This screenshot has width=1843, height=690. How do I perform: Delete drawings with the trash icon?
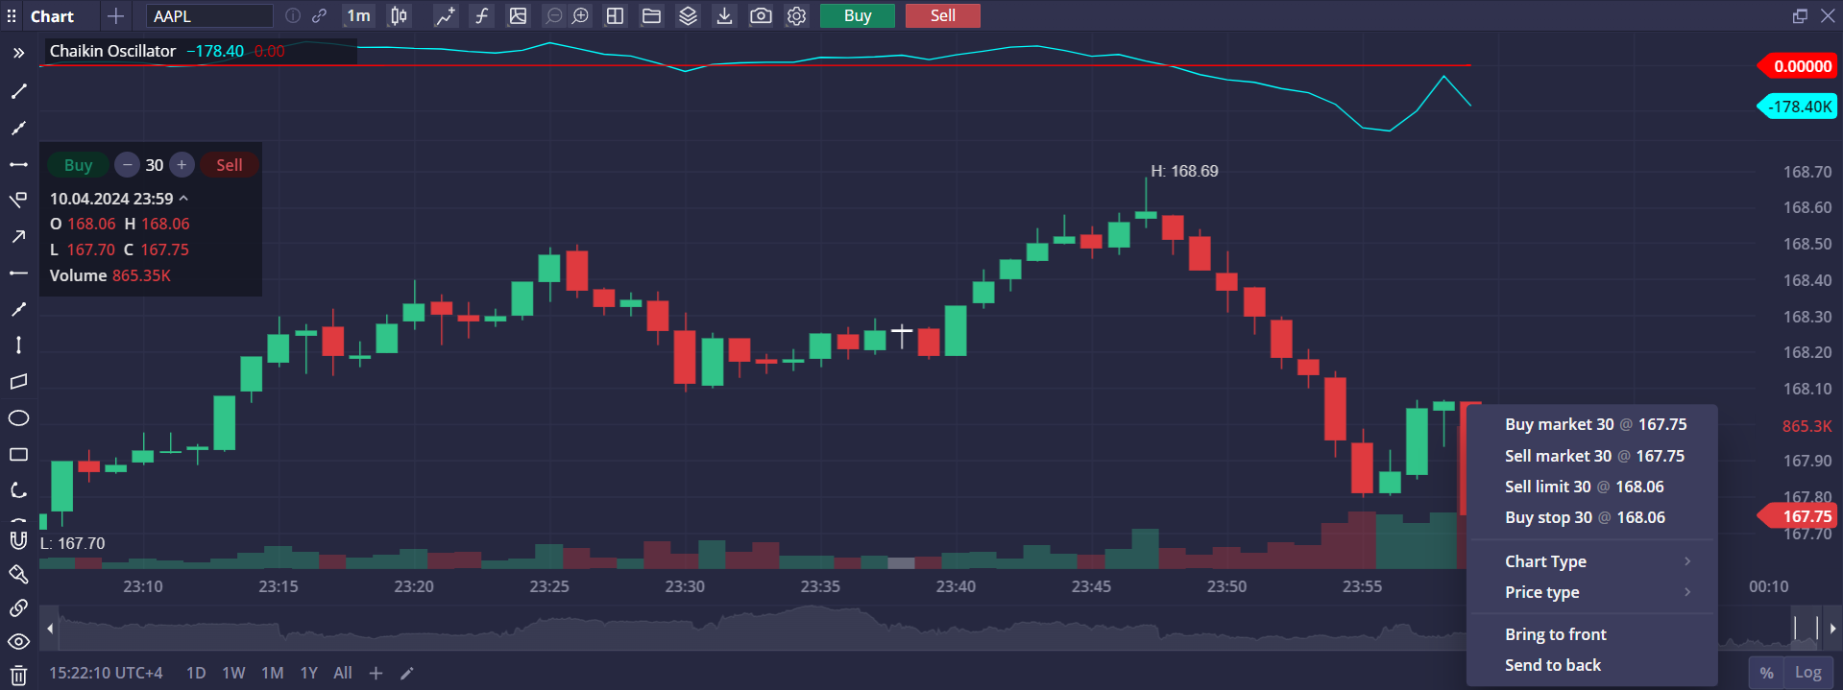click(x=18, y=676)
